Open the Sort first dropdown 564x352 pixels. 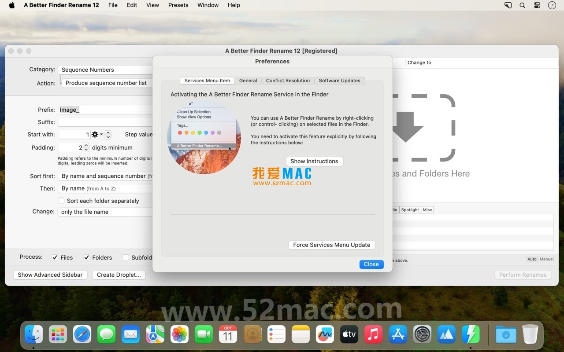(x=105, y=176)
